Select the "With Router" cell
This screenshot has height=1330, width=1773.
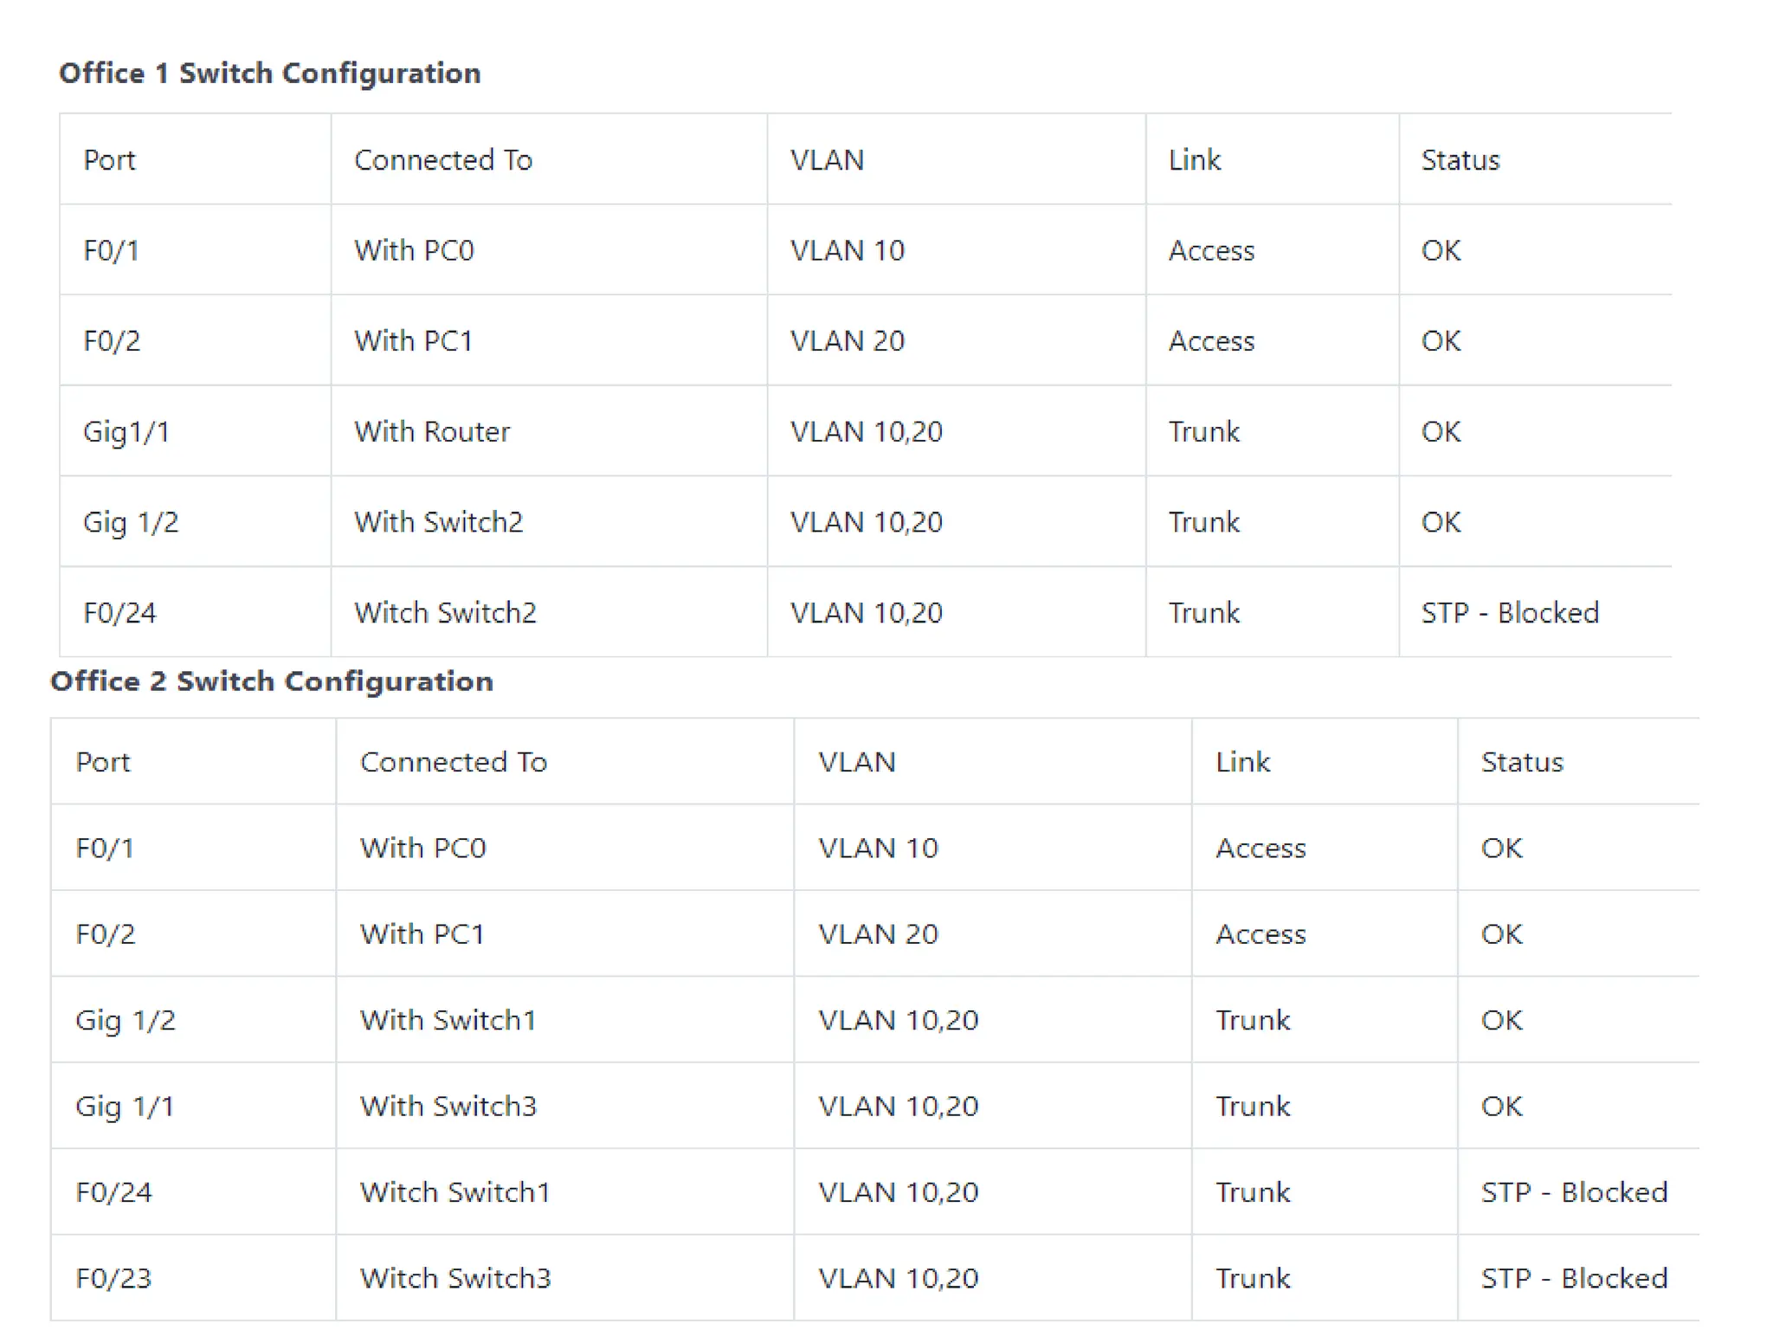[x=432, y=431]
